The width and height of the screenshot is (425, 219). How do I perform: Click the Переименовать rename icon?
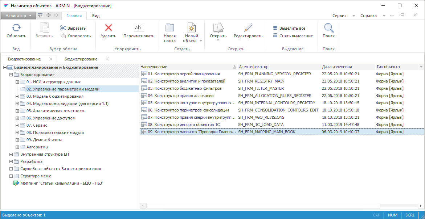tap(139, 28)
